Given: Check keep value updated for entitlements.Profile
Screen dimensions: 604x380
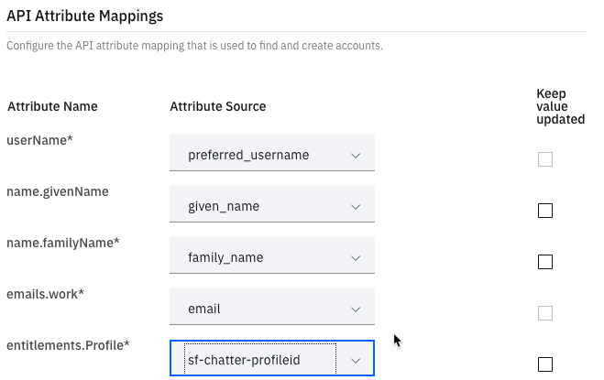Looking at the screenshot, I should point(545,364).
